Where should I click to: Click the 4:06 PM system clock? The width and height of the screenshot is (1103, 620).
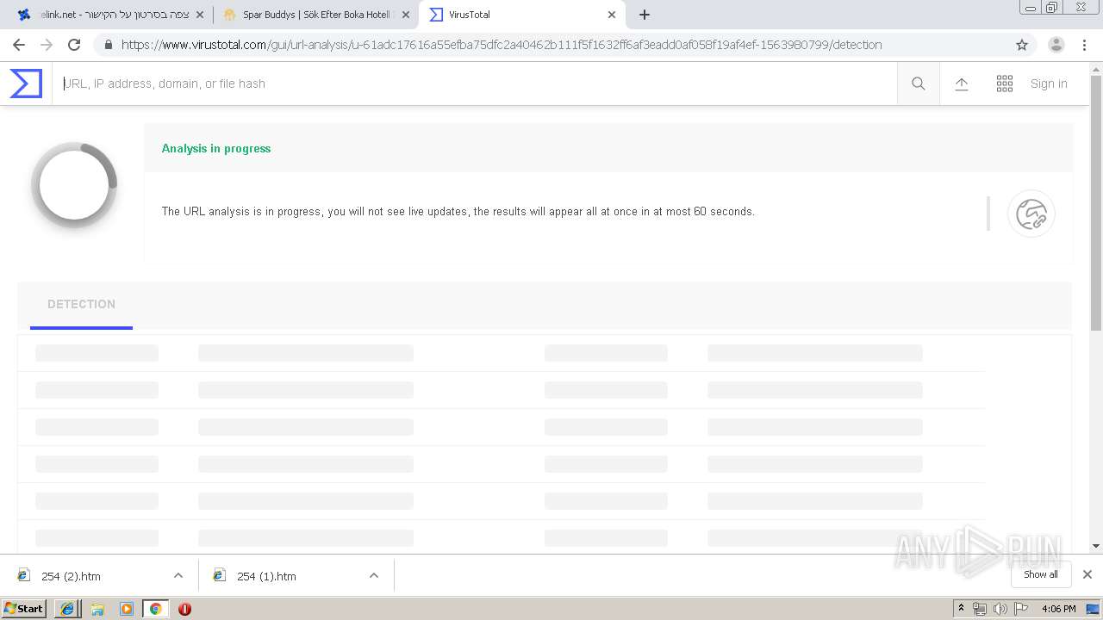(x=1058, y=609)
